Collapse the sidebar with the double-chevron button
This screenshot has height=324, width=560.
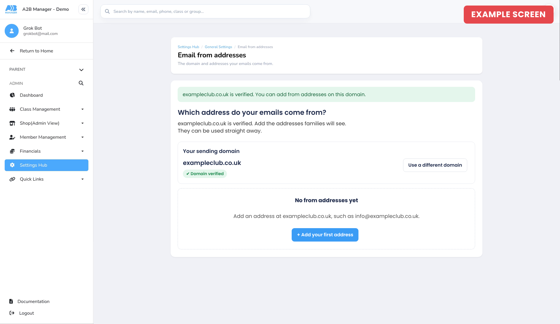[83, 9]
